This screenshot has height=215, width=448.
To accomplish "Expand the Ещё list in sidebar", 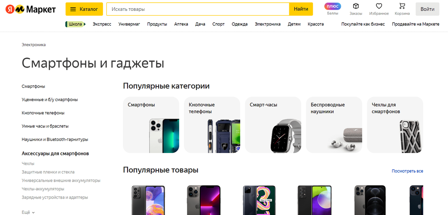I will pyautogui.click(x=28, y=212).
